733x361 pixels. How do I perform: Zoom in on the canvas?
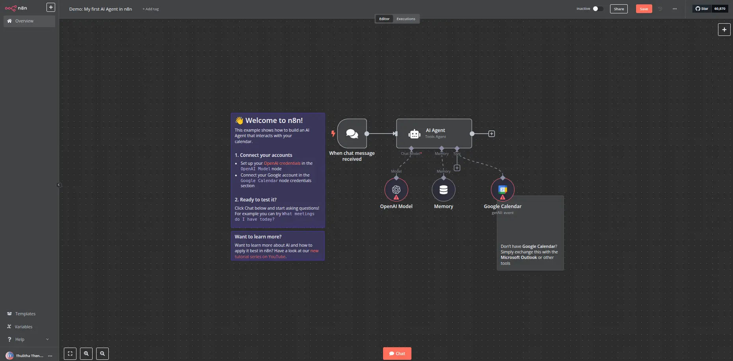(x=86, y=354)
